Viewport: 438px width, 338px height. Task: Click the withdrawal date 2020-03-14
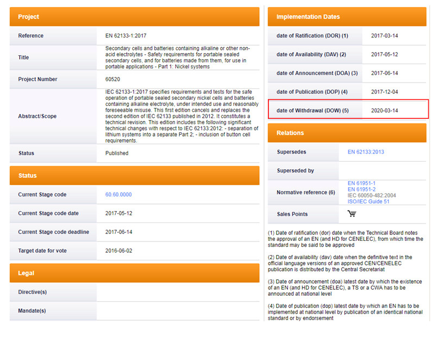(x=384, y=111)
